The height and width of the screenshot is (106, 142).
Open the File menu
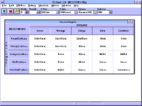[4, 5]
